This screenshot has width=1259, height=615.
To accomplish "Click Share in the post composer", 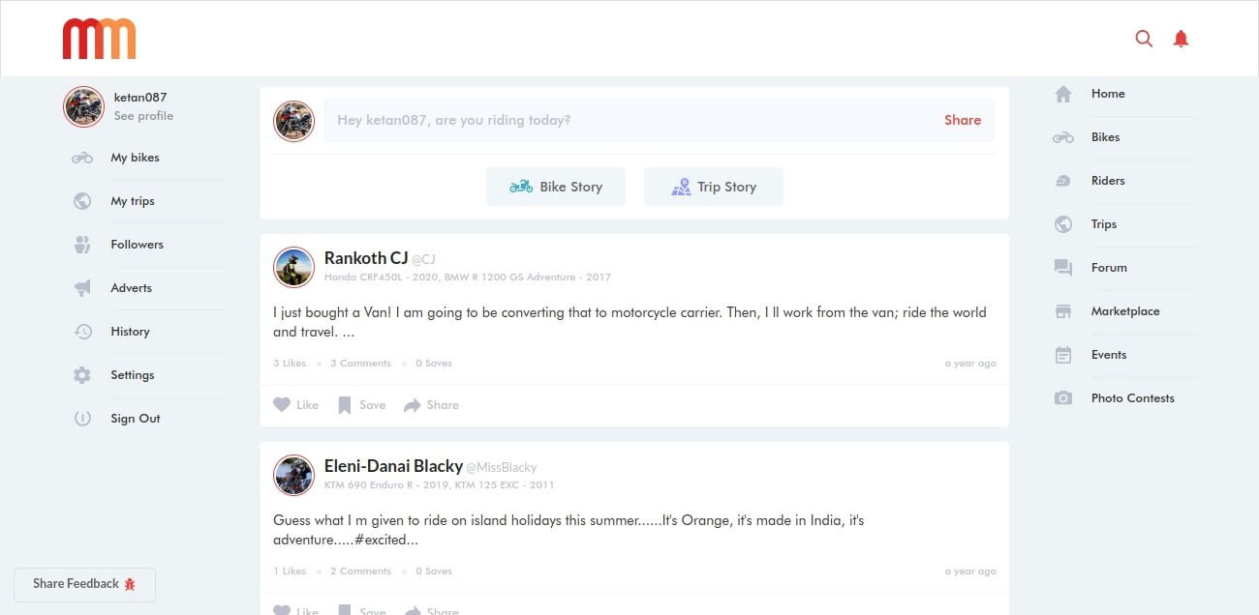I will 963,120.
